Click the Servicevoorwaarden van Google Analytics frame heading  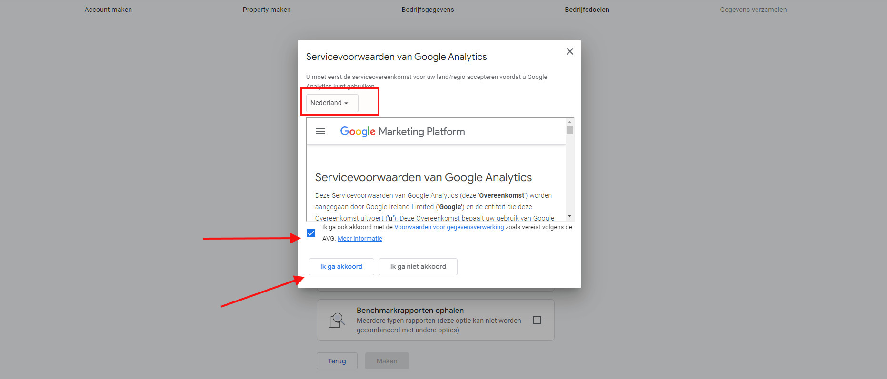[423, 177]
